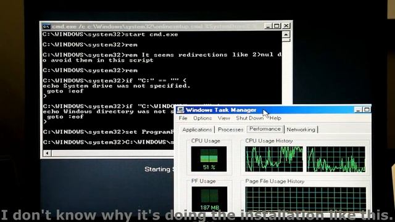Switch to the Processes tab
The image size is (395, 222).
[230, 129]
